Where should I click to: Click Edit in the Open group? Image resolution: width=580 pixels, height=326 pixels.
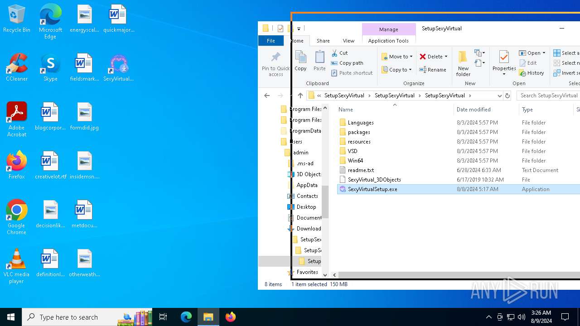pos(528,63)
